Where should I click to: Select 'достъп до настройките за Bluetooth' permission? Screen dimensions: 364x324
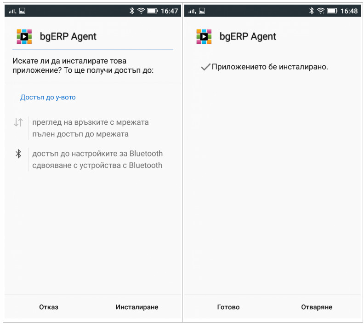[97, 154]
